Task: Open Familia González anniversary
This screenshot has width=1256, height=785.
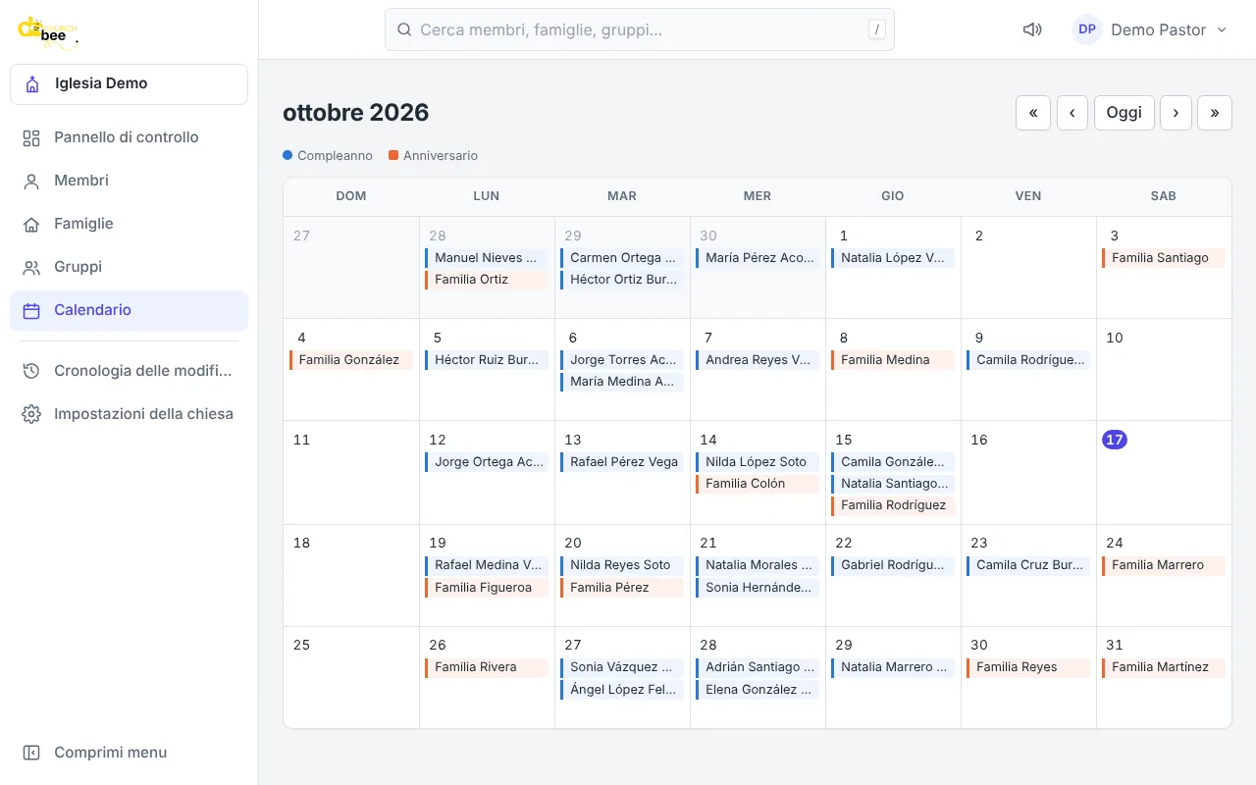Action: [x=351, y=360]
